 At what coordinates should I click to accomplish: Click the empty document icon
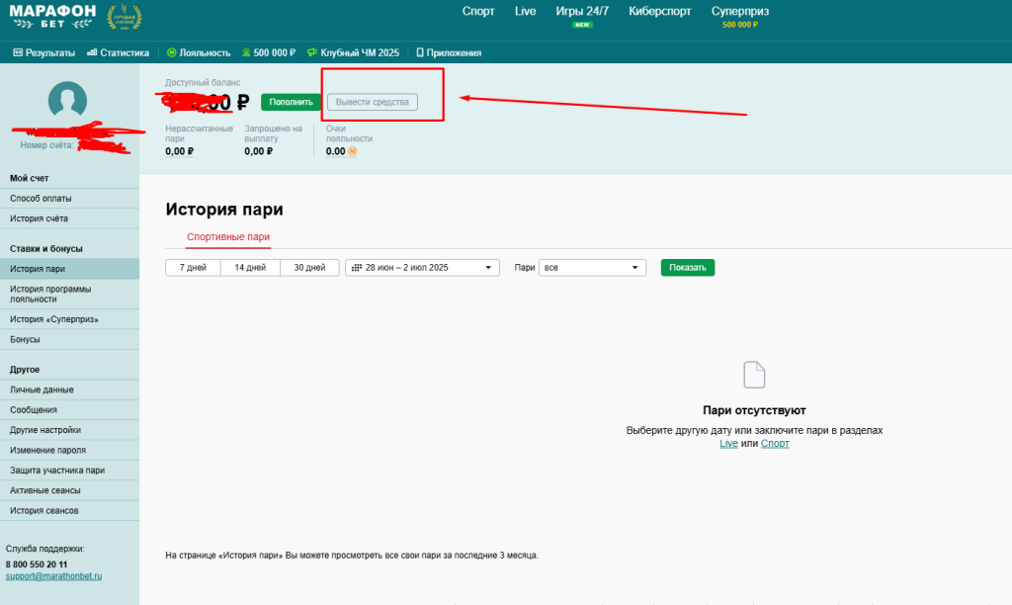point(754,375)
